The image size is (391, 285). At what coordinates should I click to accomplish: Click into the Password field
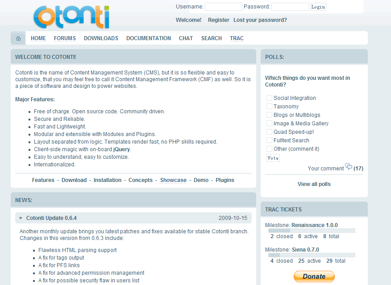[x=290, y=7]
